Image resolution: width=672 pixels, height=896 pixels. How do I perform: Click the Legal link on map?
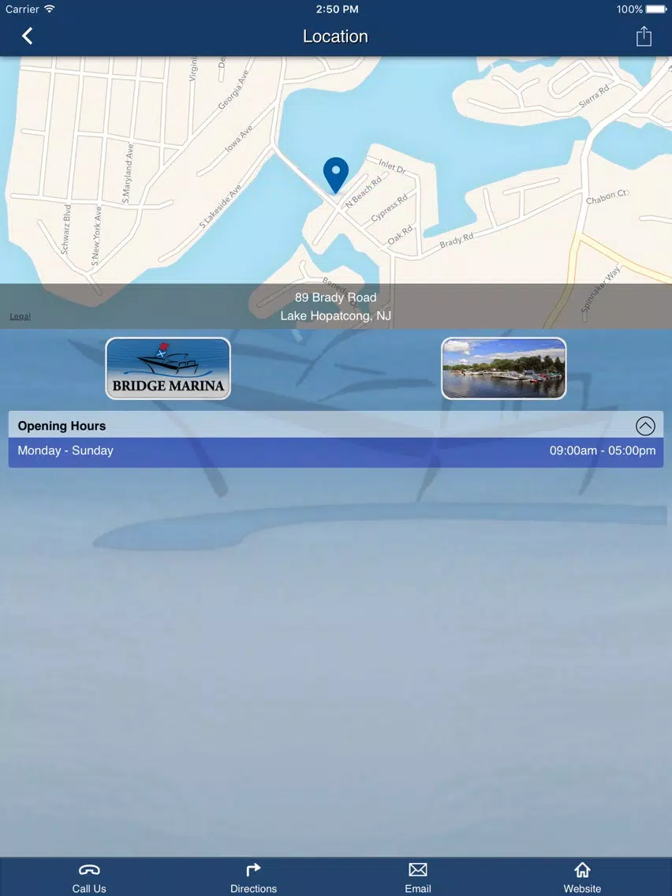(x=20, y=316)
